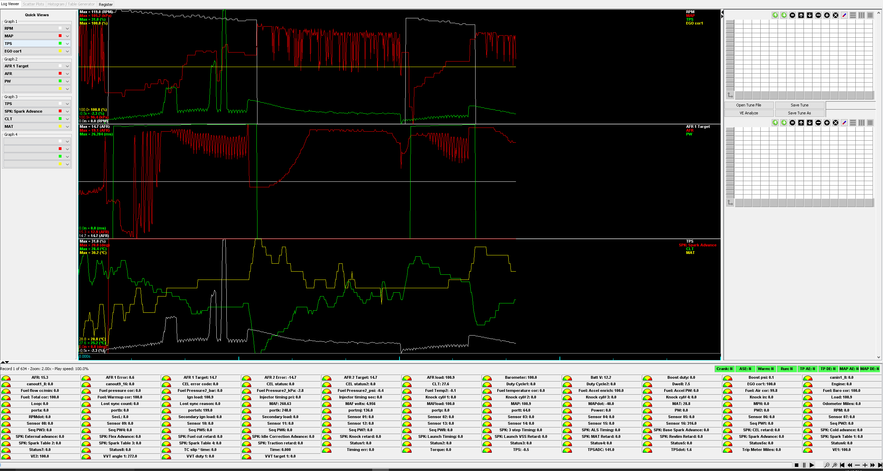Click the fast-forward double arrow icon
Viewport: 883px width, 471px height.
pyautogui.click(x=873, y=465)
